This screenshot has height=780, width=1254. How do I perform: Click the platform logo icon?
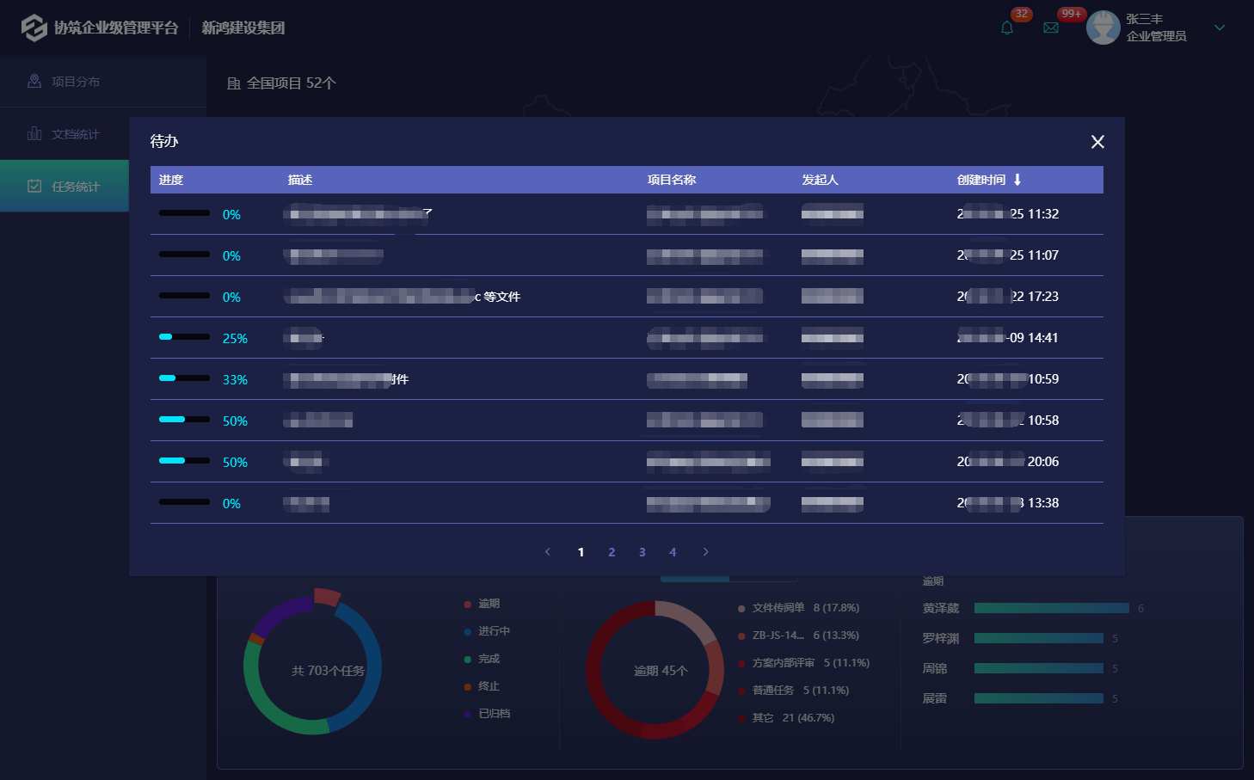point(34,28)
